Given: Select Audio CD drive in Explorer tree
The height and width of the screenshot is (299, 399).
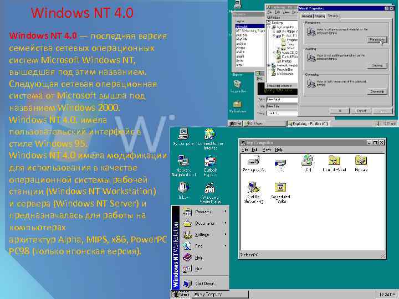Looking at the screenshot, I should coord(287,53).
